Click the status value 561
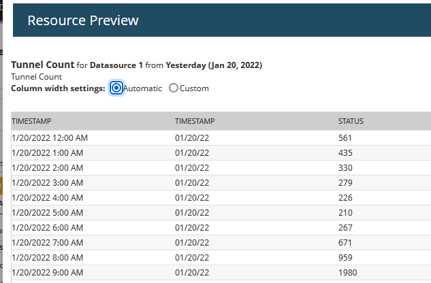This screenshot has width=431, height=283. tap(345, 137)
